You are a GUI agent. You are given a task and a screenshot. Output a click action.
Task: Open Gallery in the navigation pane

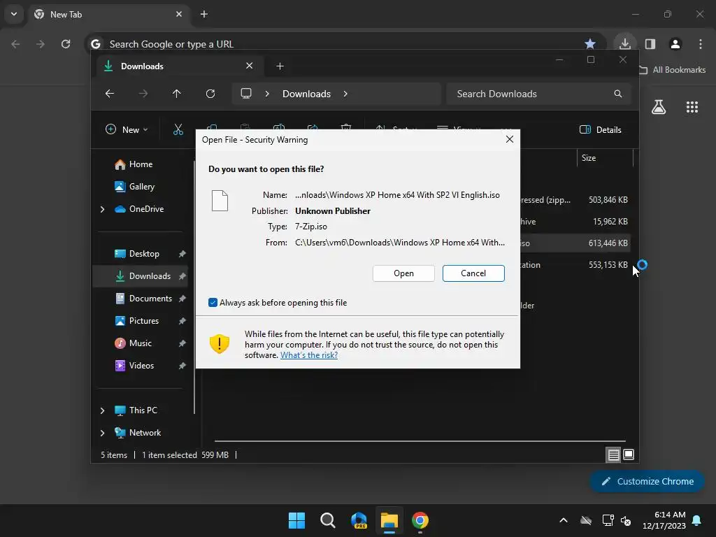click(x=141, y=186)
